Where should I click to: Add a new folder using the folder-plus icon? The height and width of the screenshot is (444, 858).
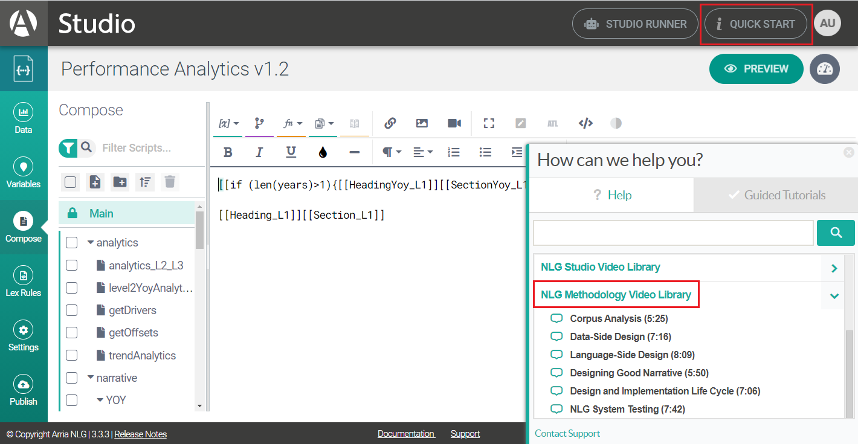tap(120, 181)
